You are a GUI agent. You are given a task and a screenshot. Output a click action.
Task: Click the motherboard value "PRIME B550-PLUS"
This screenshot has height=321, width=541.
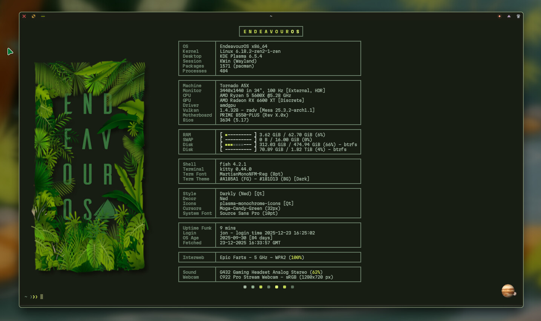coord(240,115)
